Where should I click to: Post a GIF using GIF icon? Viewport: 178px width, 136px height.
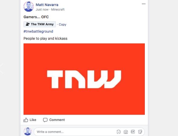[133, 131]
